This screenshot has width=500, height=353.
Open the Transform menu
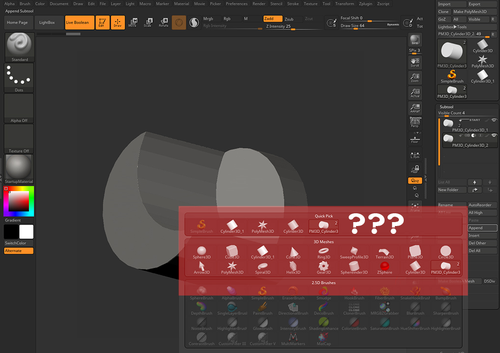coord(344,4)
